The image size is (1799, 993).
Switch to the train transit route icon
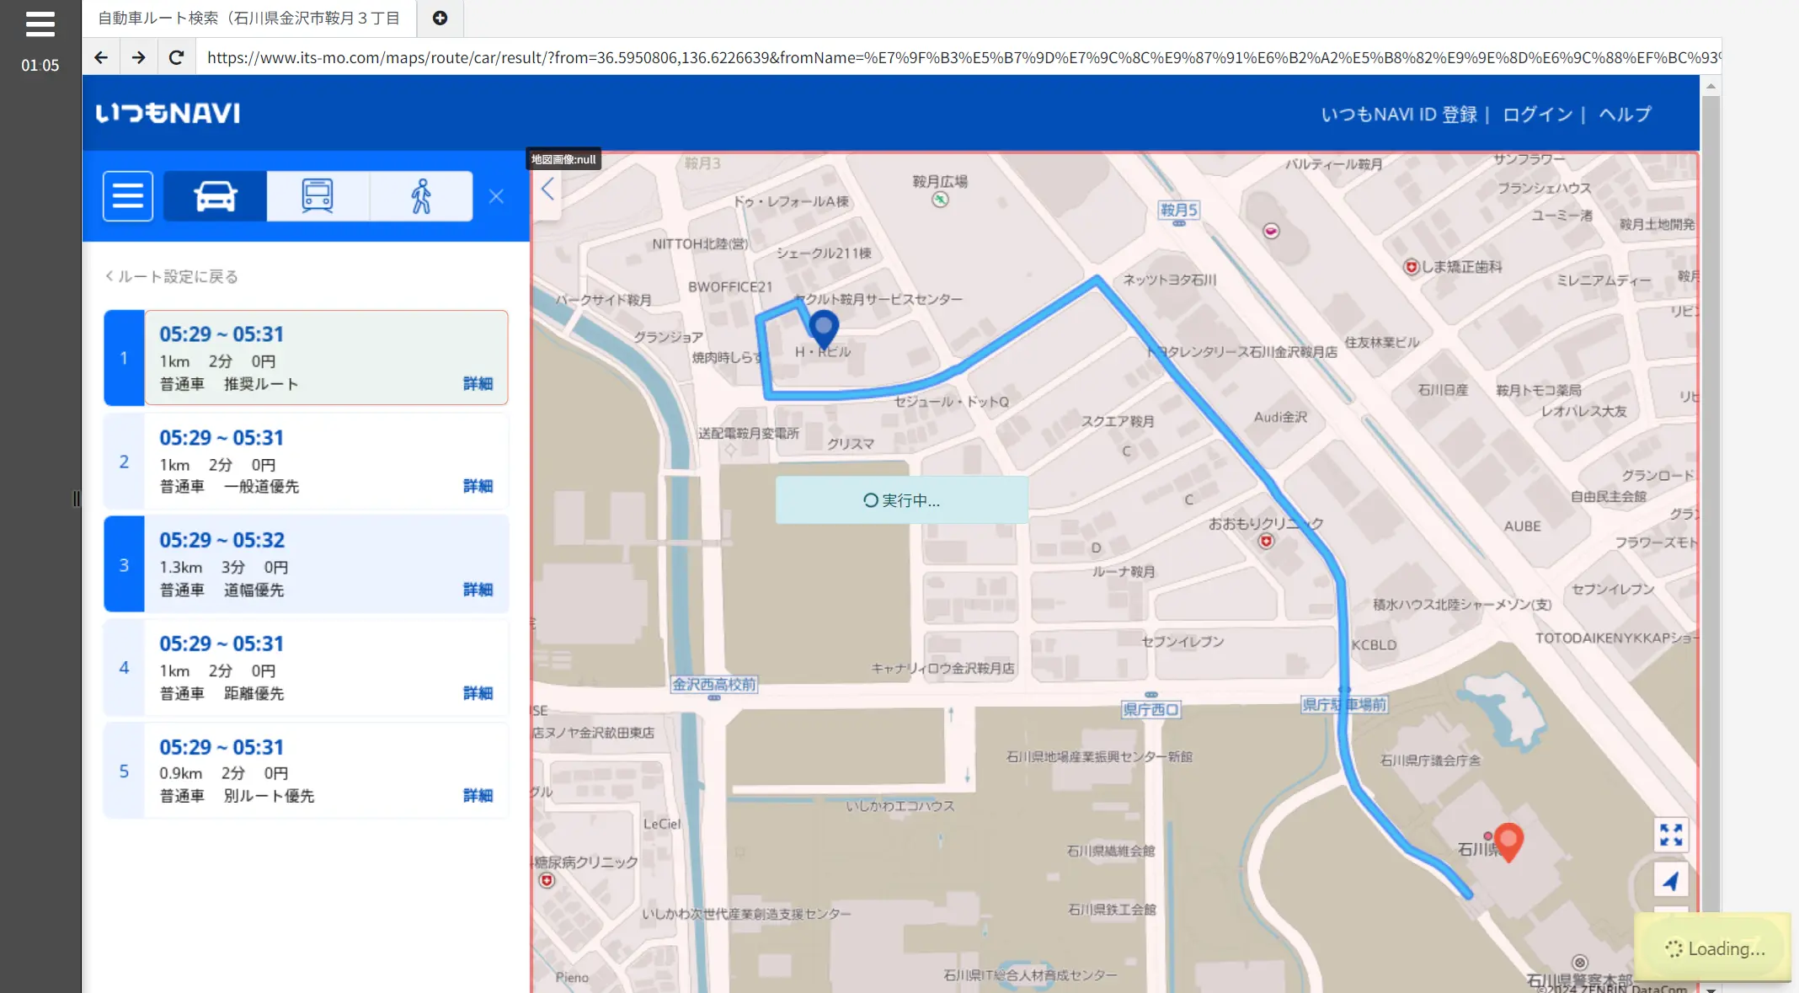click(318, 196)
